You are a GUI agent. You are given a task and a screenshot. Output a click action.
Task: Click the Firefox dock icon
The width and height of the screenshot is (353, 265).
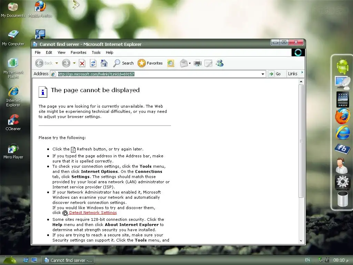click(342, 116)
